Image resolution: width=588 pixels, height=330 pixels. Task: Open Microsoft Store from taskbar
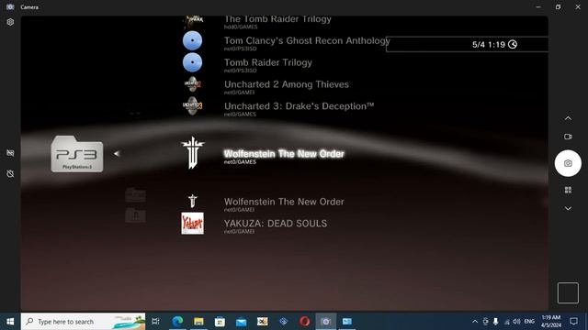pos(220,322)
